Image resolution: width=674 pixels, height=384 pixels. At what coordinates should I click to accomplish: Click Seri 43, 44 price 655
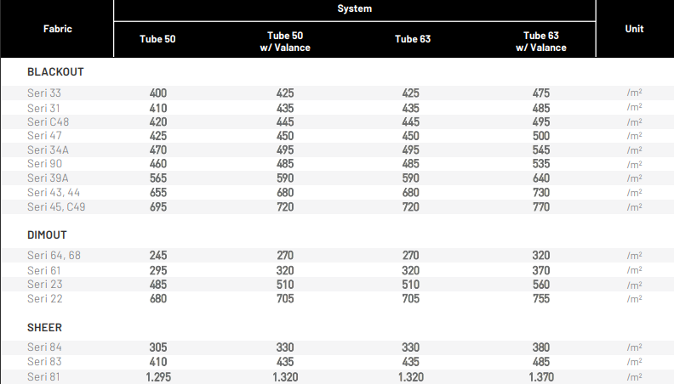point(158,192)
